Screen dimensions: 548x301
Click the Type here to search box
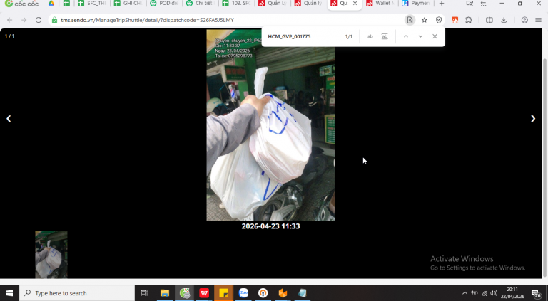[77, 293]
